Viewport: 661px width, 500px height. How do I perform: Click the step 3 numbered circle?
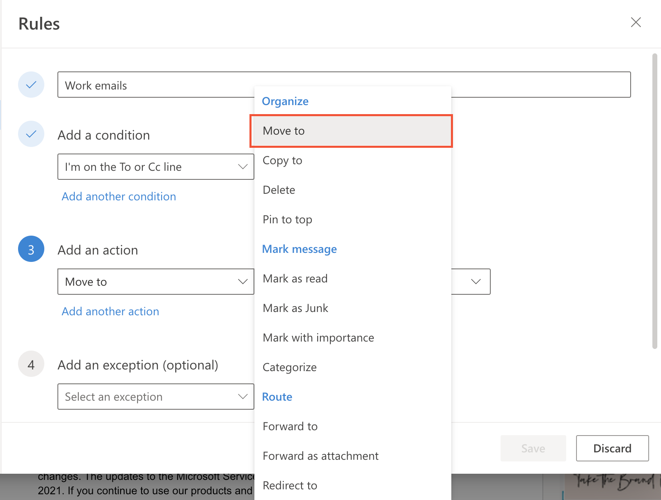[31, 249]
